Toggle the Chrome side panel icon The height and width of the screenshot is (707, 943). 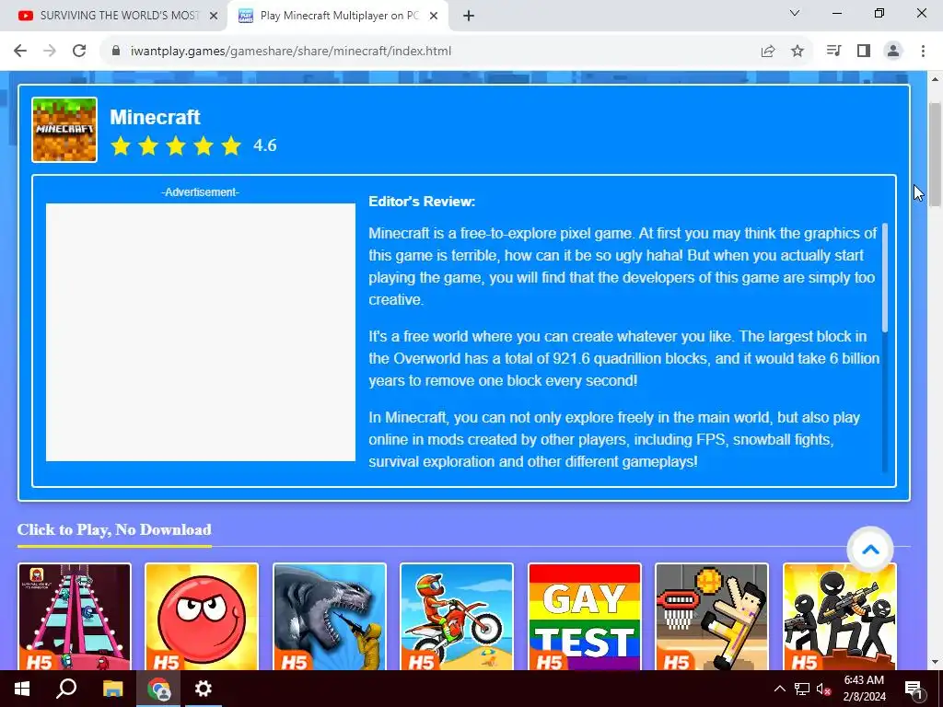tap(864, 52)
